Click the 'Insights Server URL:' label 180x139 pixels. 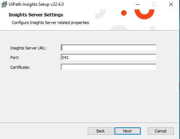pos(28,48)
